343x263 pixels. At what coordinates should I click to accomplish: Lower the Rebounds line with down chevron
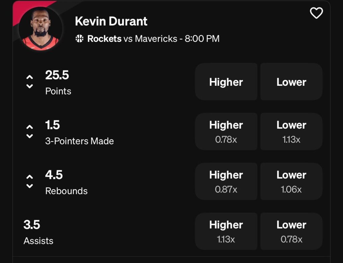[30, 186]
